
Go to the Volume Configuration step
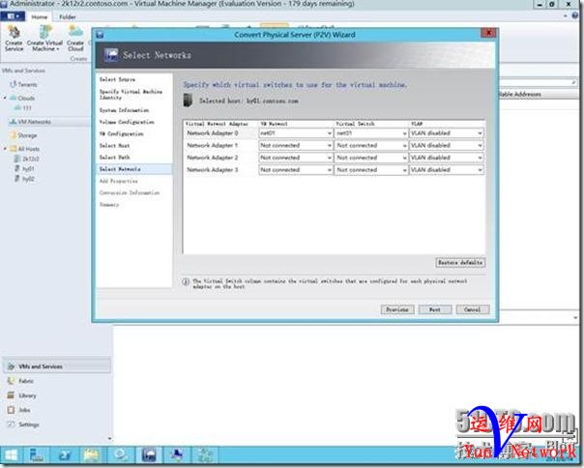pyautogui.click(x=127, y=122)
